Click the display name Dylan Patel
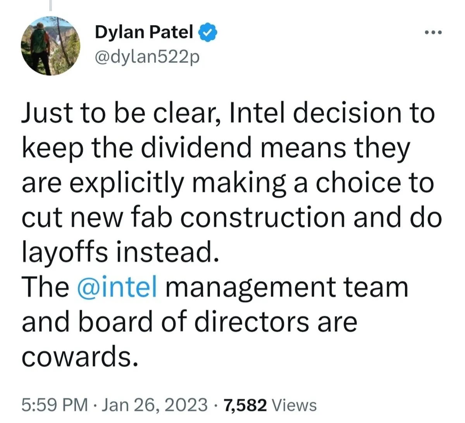Viewport: 465px width, 423px height. (144, 32)
